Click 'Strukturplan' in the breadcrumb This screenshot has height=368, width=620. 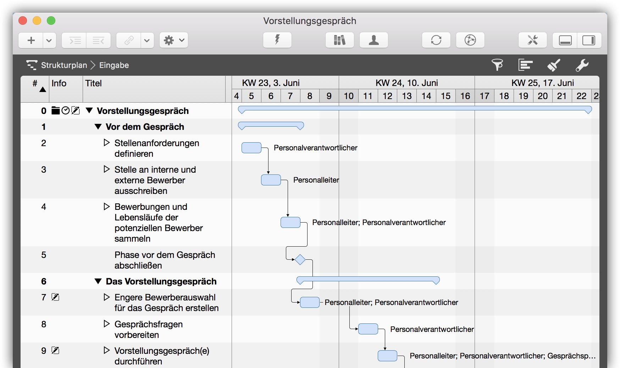(64, 65)
